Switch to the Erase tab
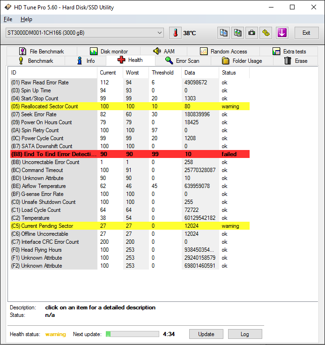Image resolution: width=325 pixels, height=345 pixels. tap(295, 61)
